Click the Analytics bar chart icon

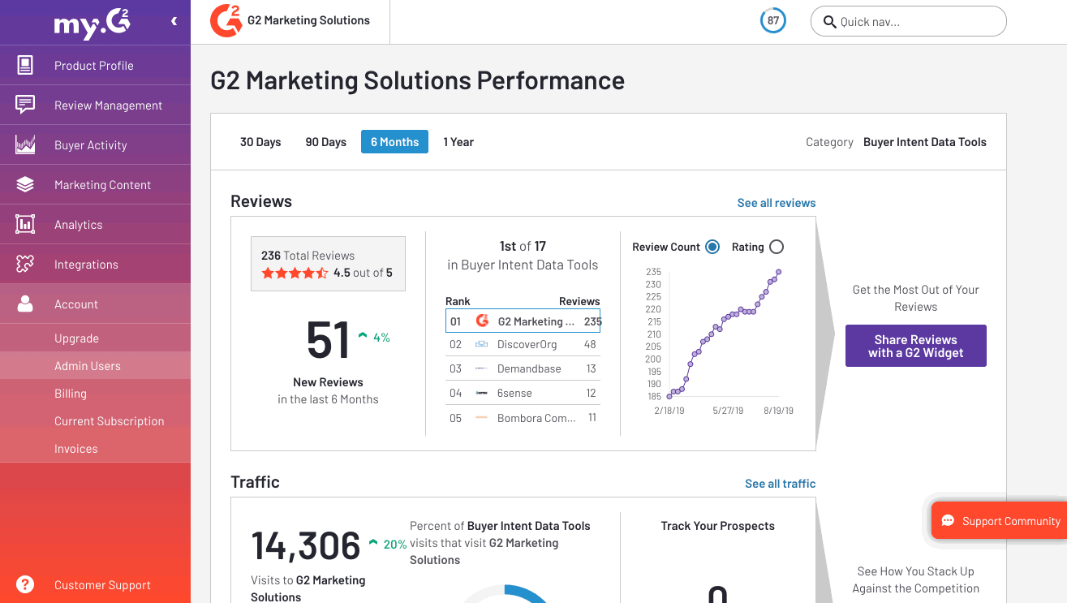25,224
